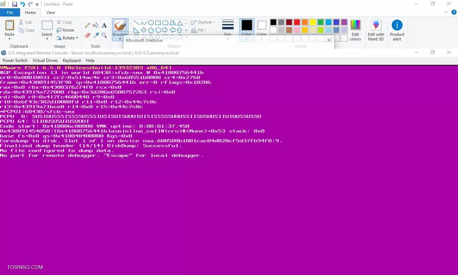Click the HP logo in iLO title bar
458x275 pixels.
tap(4, 53)
